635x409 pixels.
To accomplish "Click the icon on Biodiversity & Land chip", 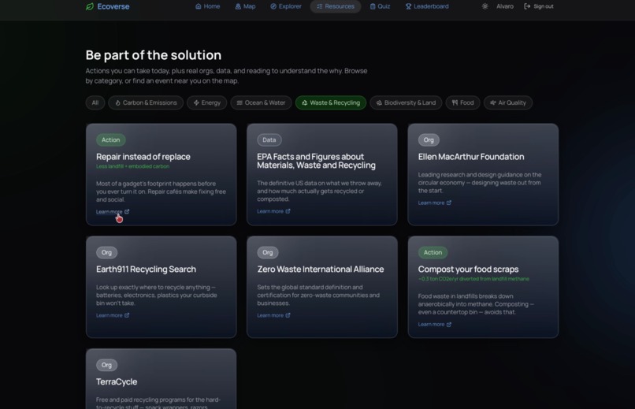I will pyautogui.click(x=379, y=103).
